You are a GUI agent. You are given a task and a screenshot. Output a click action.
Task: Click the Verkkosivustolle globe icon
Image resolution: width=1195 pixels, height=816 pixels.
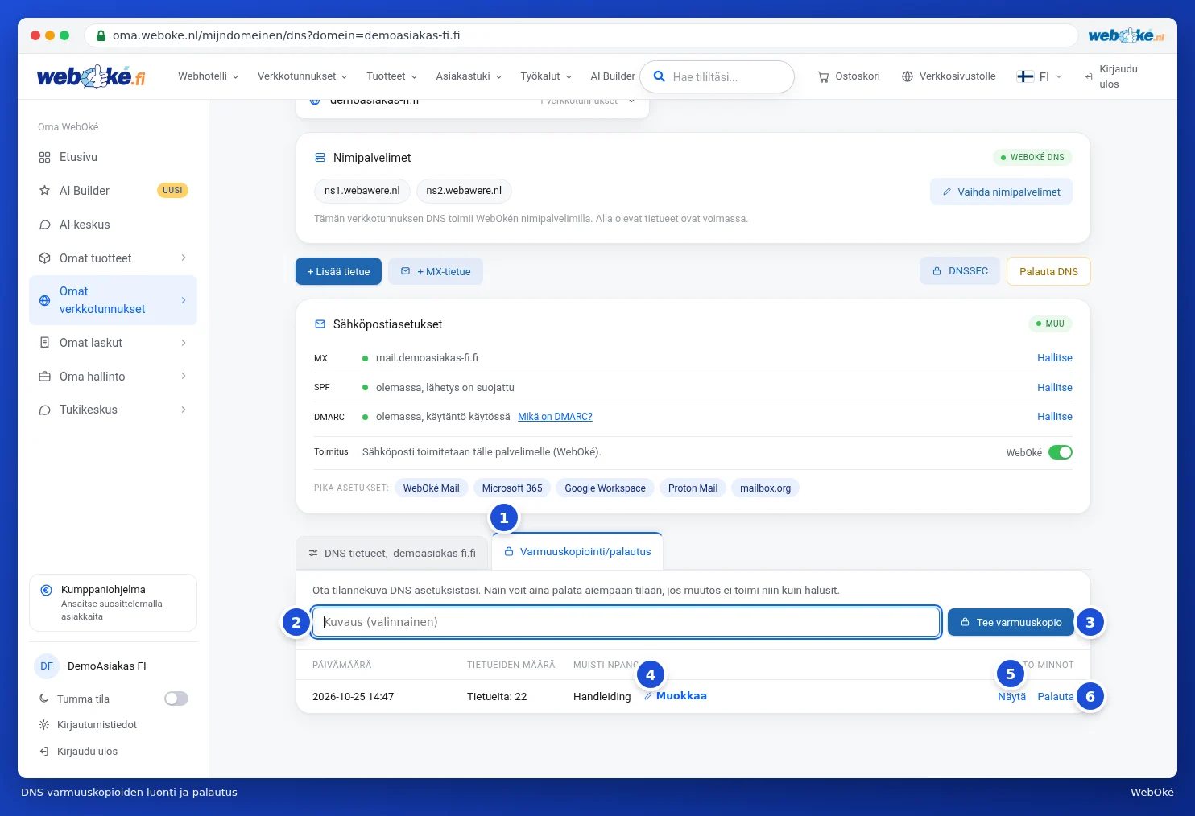908,76
